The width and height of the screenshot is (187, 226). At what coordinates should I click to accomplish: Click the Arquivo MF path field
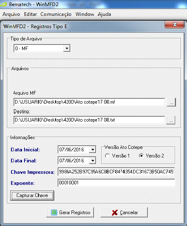tap(89, 102)
